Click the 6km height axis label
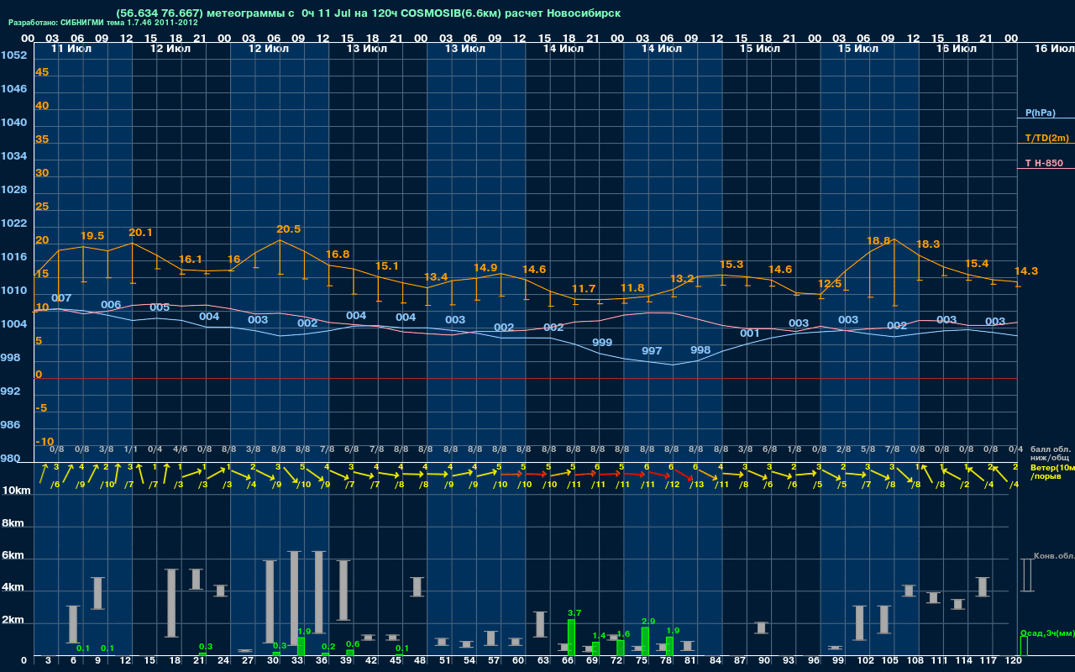 point(13,556)
